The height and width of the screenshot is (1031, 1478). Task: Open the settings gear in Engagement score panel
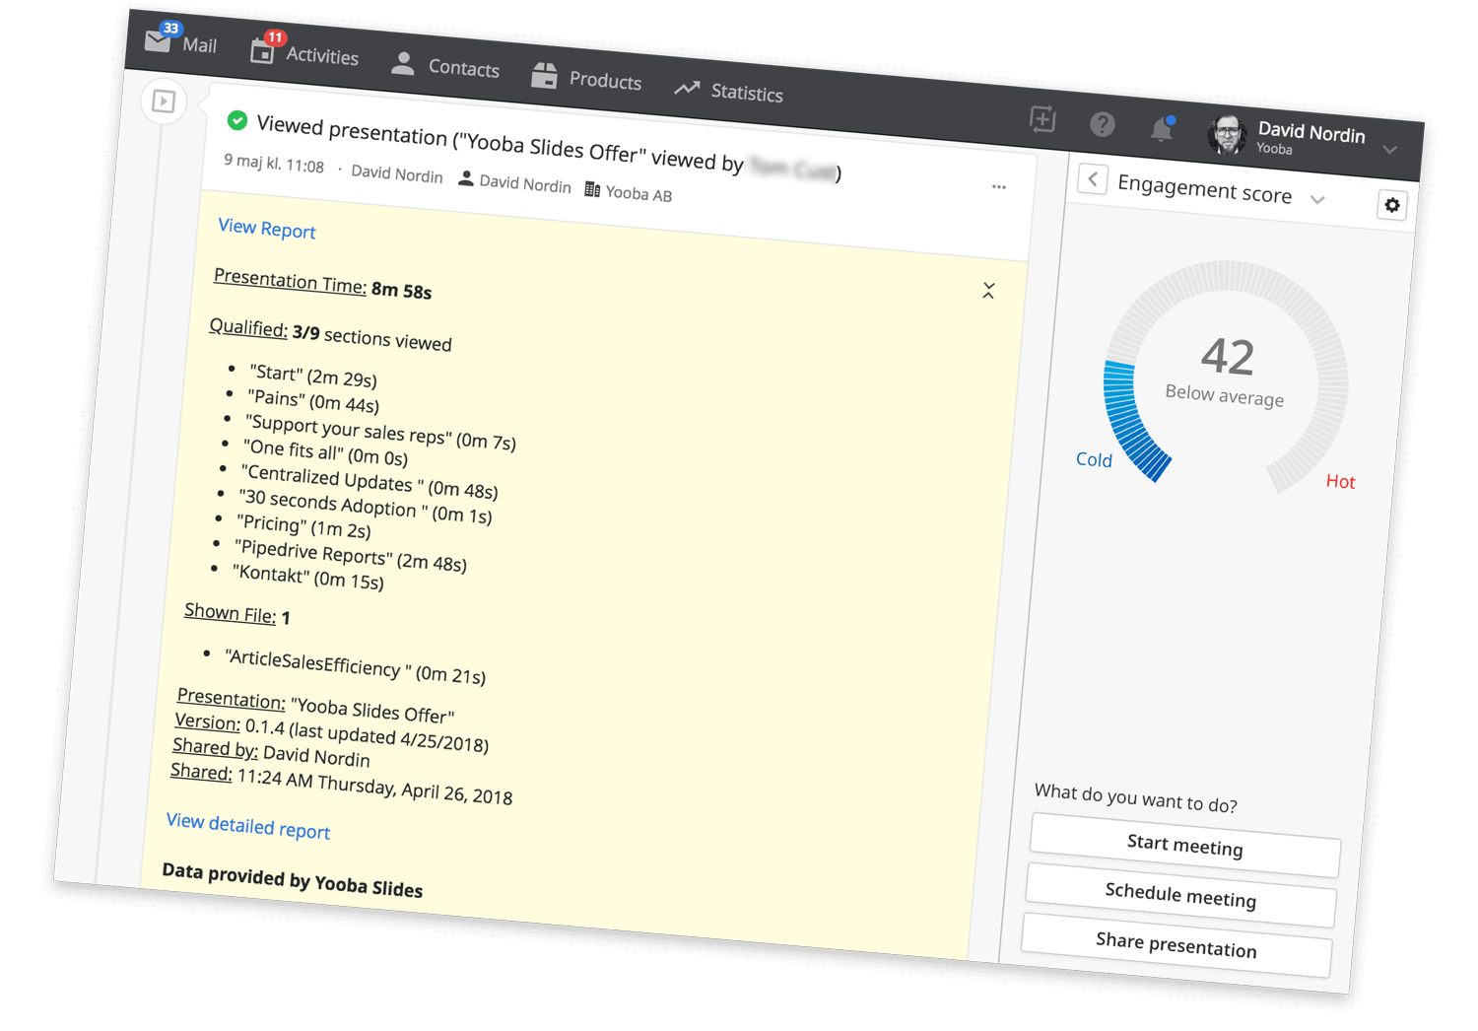1391,205
